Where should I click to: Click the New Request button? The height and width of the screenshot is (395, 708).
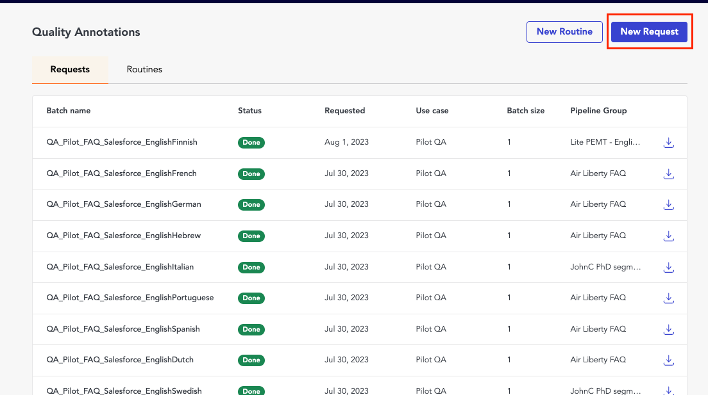tap(649, 31)
